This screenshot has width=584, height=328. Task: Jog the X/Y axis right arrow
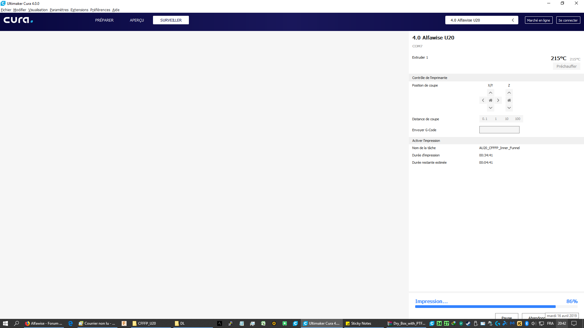point(498,100)
